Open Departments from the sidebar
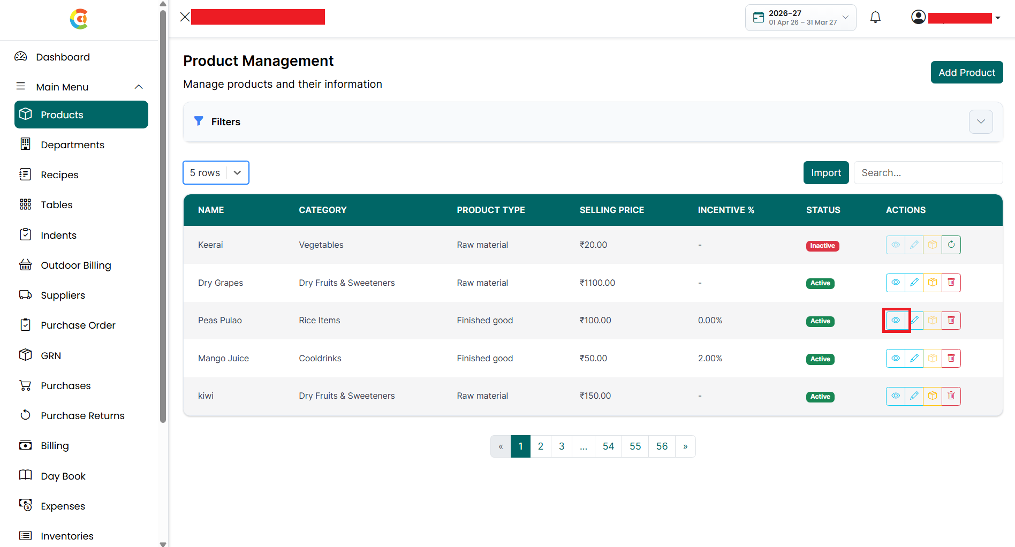The height and width of the screenshot is (547, 1015). [x=81, y=145]
